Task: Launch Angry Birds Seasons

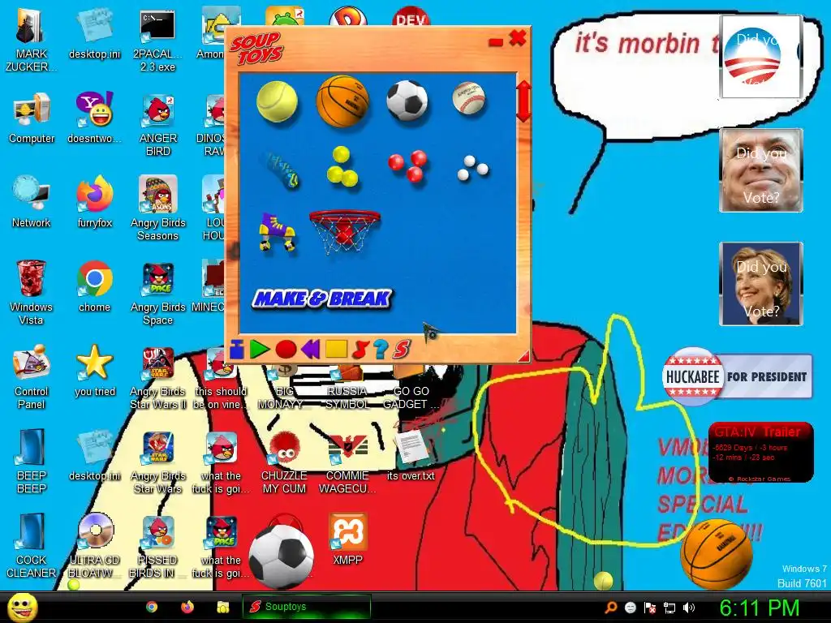Action: 157,208
